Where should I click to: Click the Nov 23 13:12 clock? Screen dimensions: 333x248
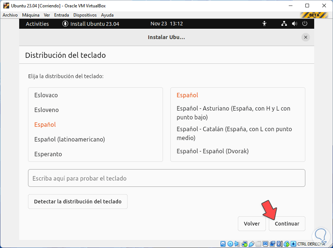[x=167, y=24]
